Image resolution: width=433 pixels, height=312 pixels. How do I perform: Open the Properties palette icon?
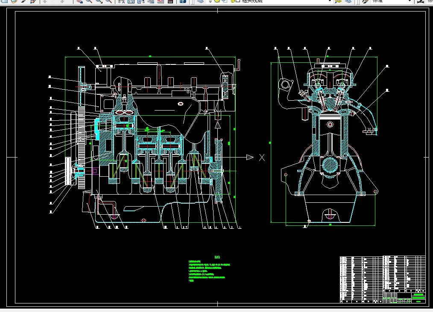(x=121, y=1)
